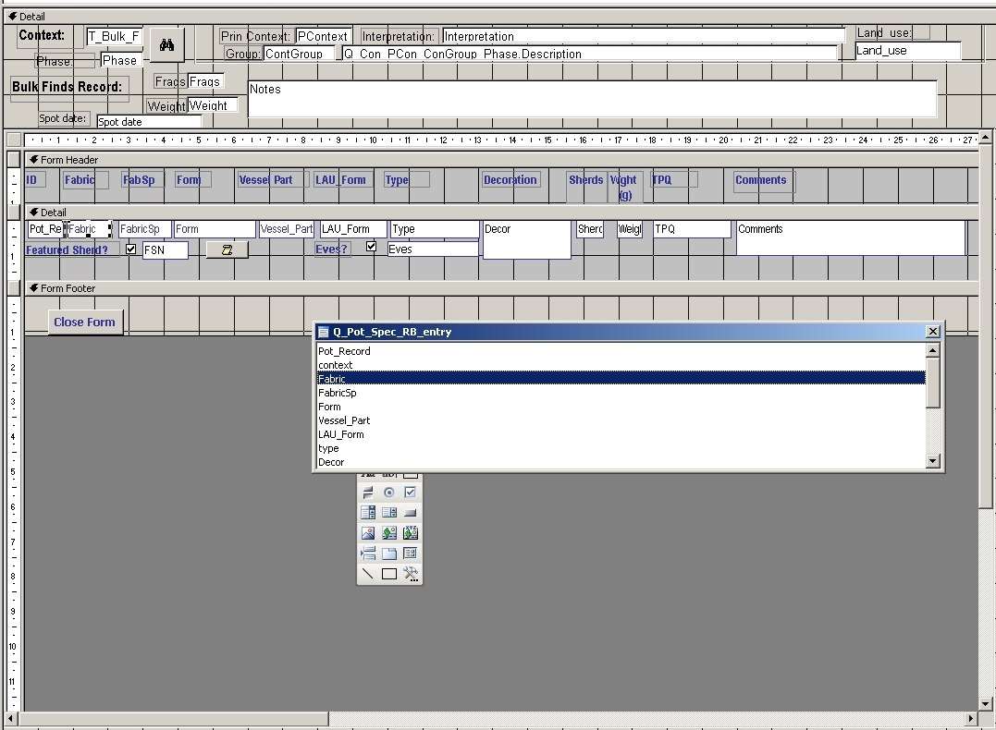
Task: Select the Bound Object Frame tool
Action: [x=410, y=533]
